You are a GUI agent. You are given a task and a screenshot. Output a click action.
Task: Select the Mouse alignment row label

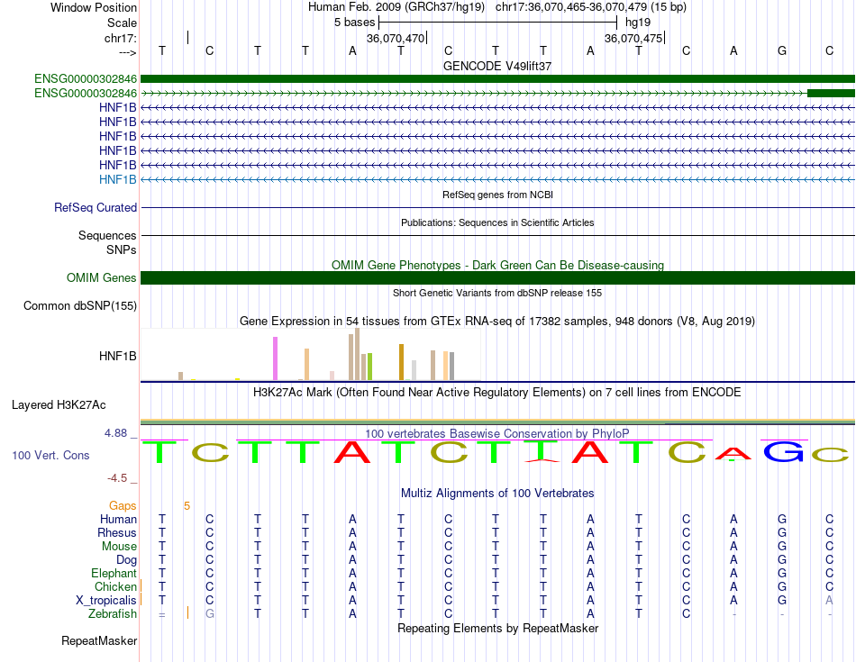tap(119, 547)
